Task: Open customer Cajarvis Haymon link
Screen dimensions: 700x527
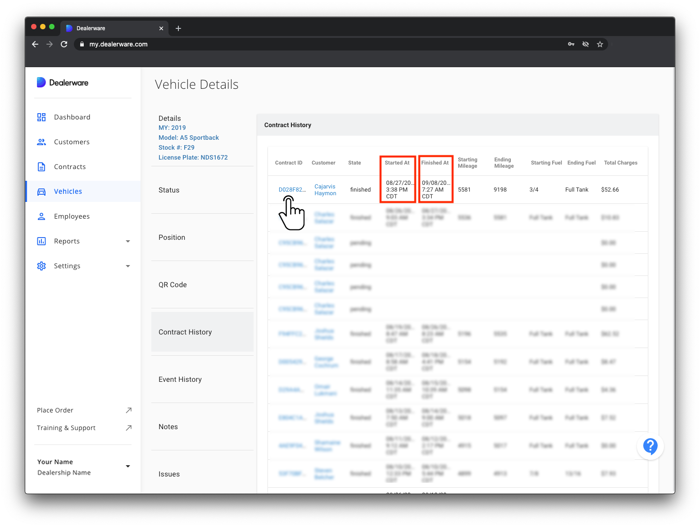Action: point(325,190)
